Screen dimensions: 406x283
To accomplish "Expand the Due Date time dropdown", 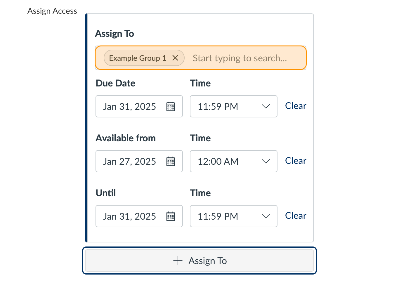I will pyautogui.click(x=266, y=106).
